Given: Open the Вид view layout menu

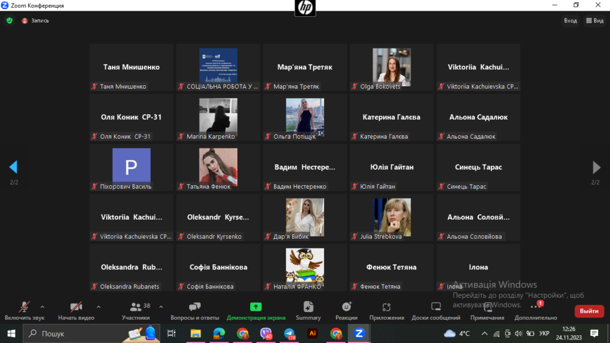Looking at the screenshot, I should (x=595, y=20).
